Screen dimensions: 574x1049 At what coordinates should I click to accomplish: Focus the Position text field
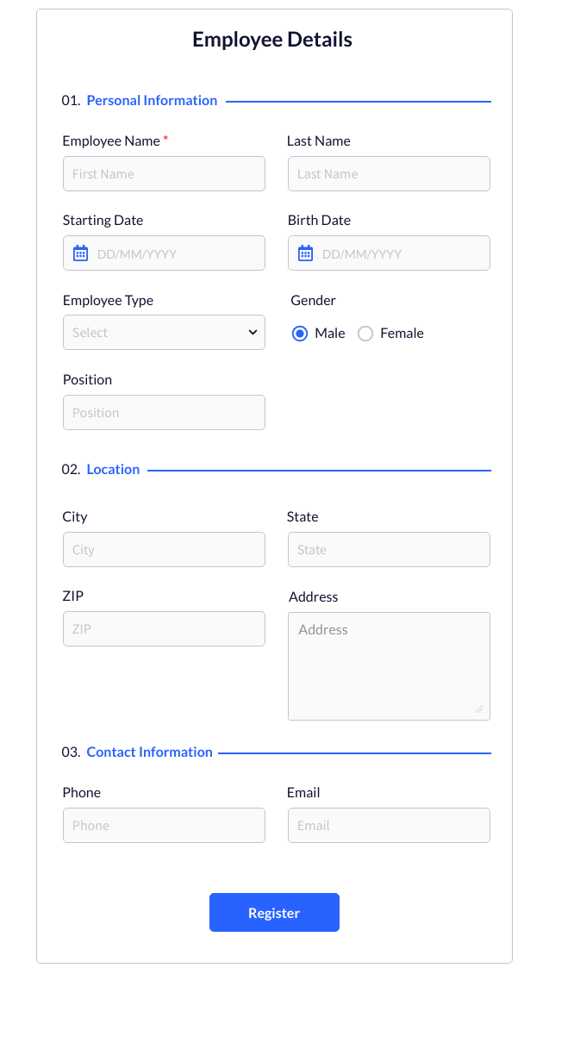tap(164, 413)
